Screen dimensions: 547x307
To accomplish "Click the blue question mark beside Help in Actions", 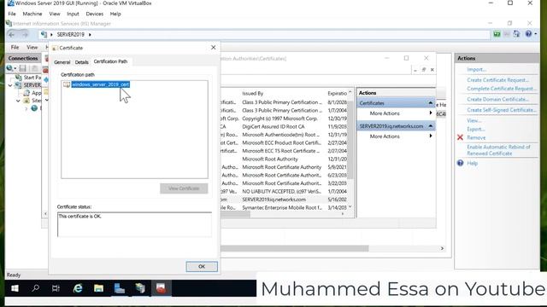I will coord(460,163).
